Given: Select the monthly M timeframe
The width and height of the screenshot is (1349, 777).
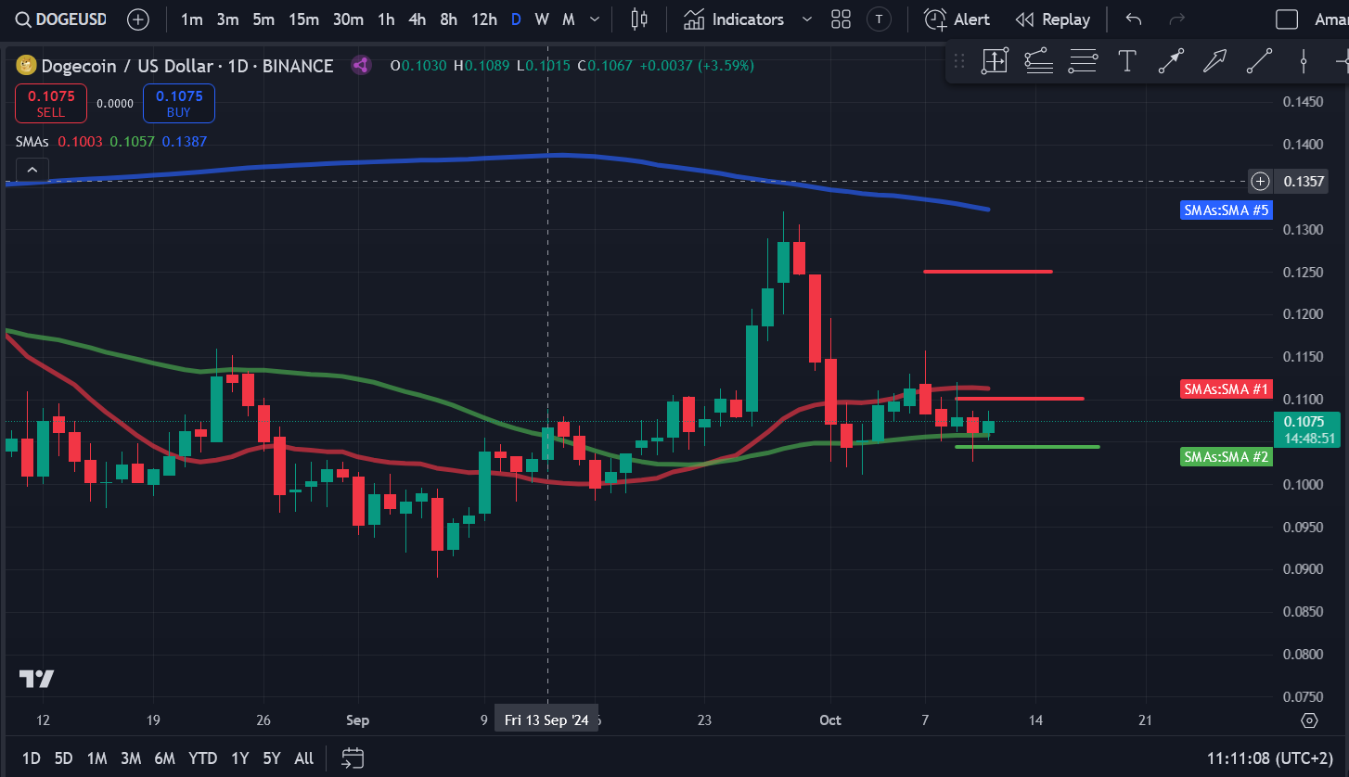Looking at the screenshot, I should pyautogui.click(x=569, y=19).
